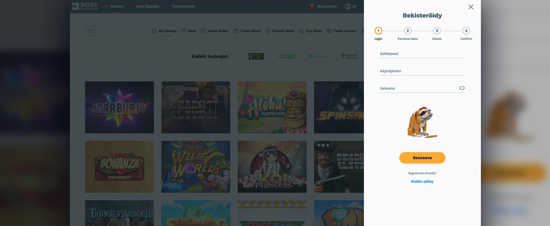Open the Koi Princess thumbnail
The height and width of the screenshot is (226, 550).
click(272, 167)
